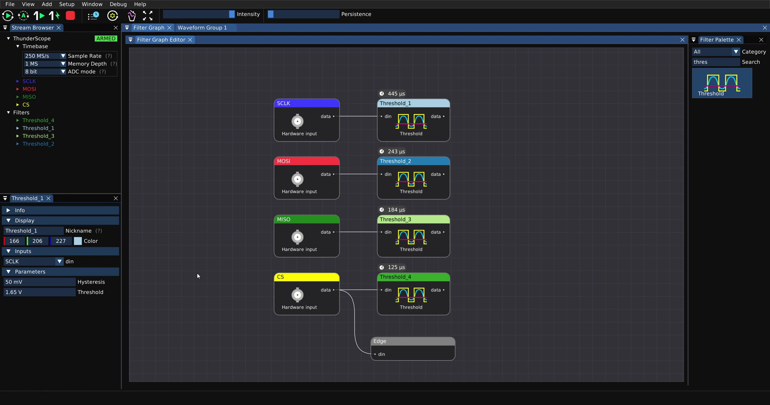This screenshot has height=405, width=770.
Task: Expand the MOSI channel tree item
Action: click(x=18, y=89)
